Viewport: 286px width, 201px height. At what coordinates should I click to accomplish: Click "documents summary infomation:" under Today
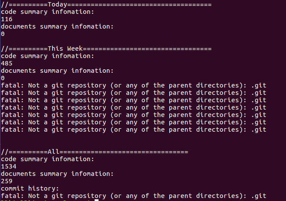(x=57, y=26)
